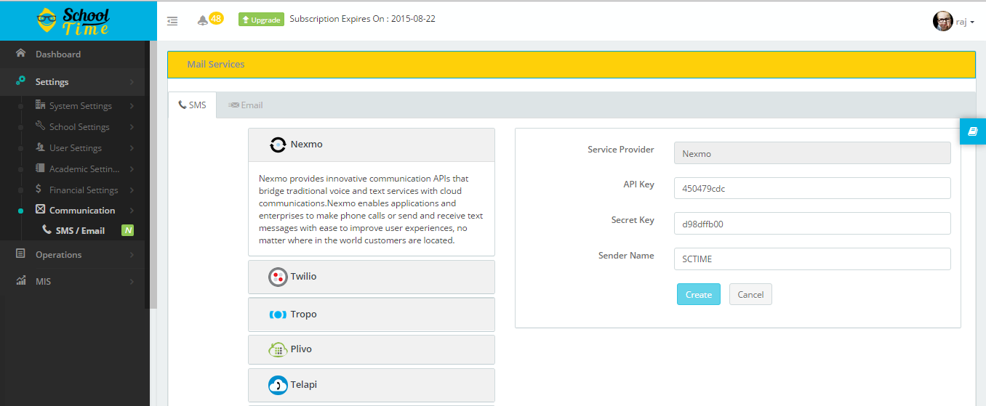986x406 pixels.
Task: Expand chevron next to User Settings
Action: pos(132,148)
